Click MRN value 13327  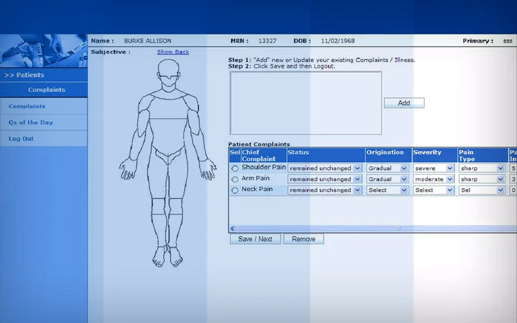(x=267, y=41)
